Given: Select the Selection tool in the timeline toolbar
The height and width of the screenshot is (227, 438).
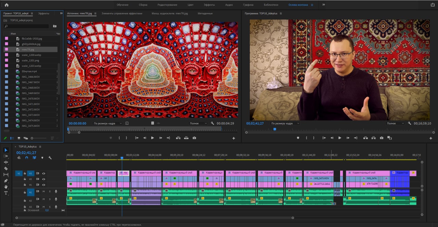Looking at the screenshot, I should pos(6,150).
